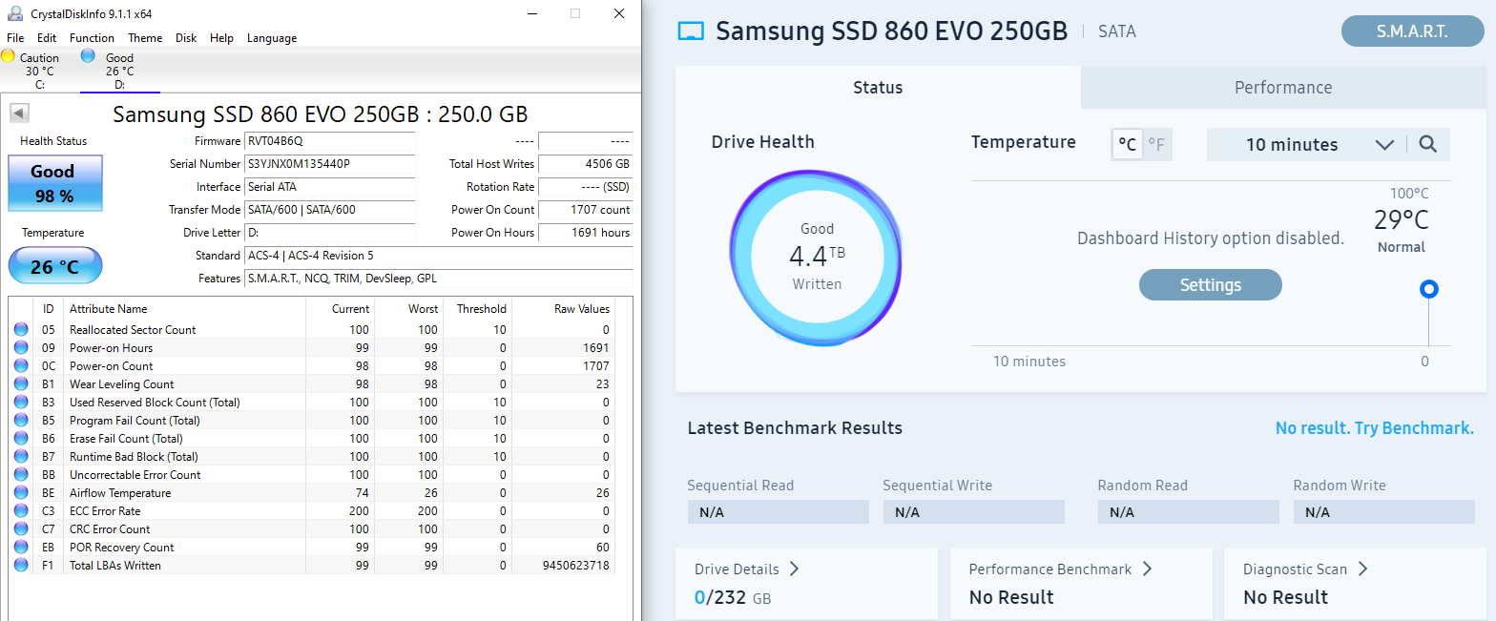Switch to the Performance tab
The image size is (1496, 621).
pyautogui.click(x=1283, y=88)
